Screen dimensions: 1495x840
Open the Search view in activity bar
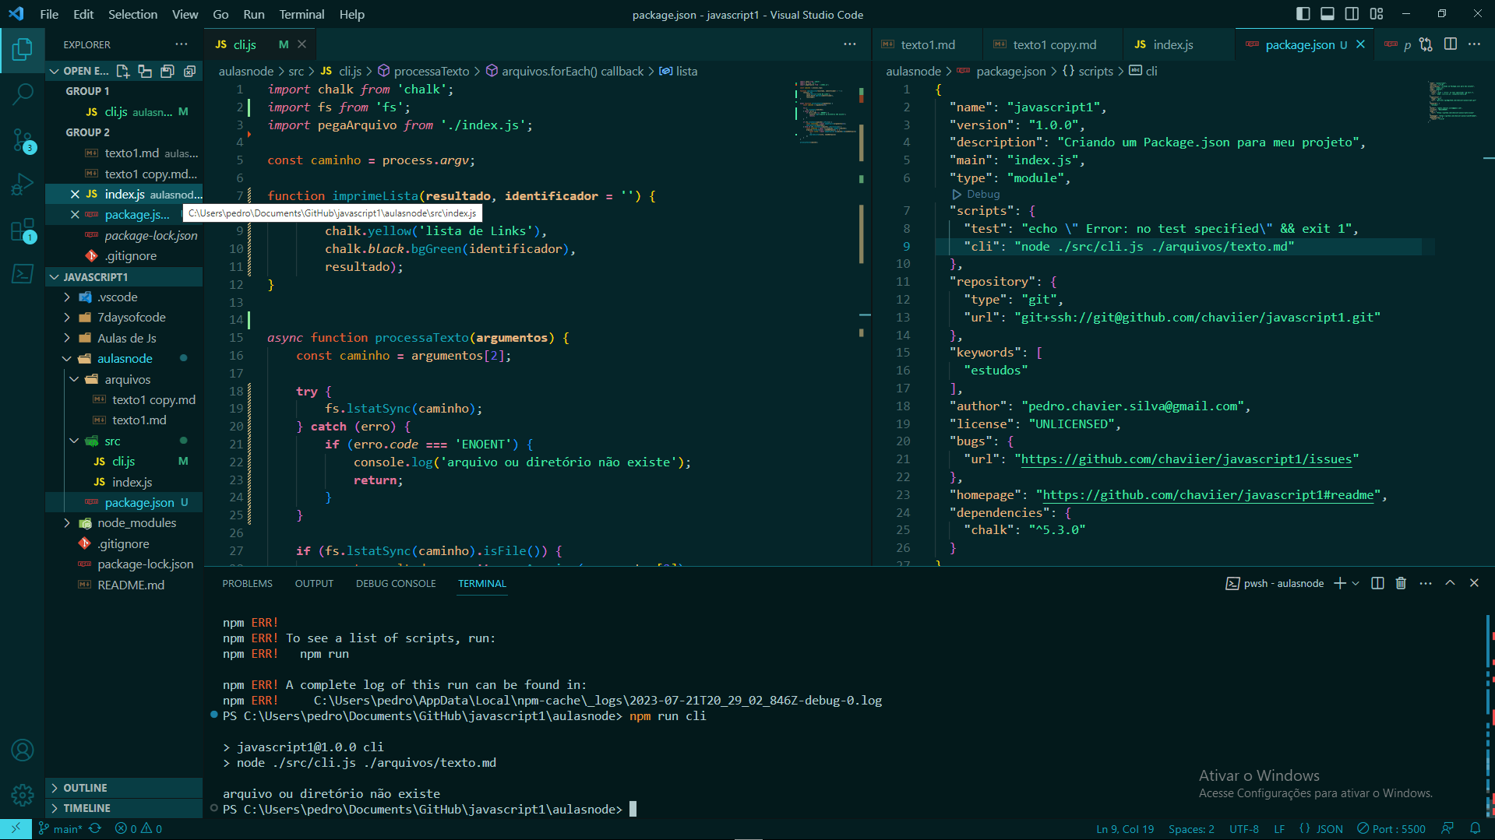click(23, 95)
